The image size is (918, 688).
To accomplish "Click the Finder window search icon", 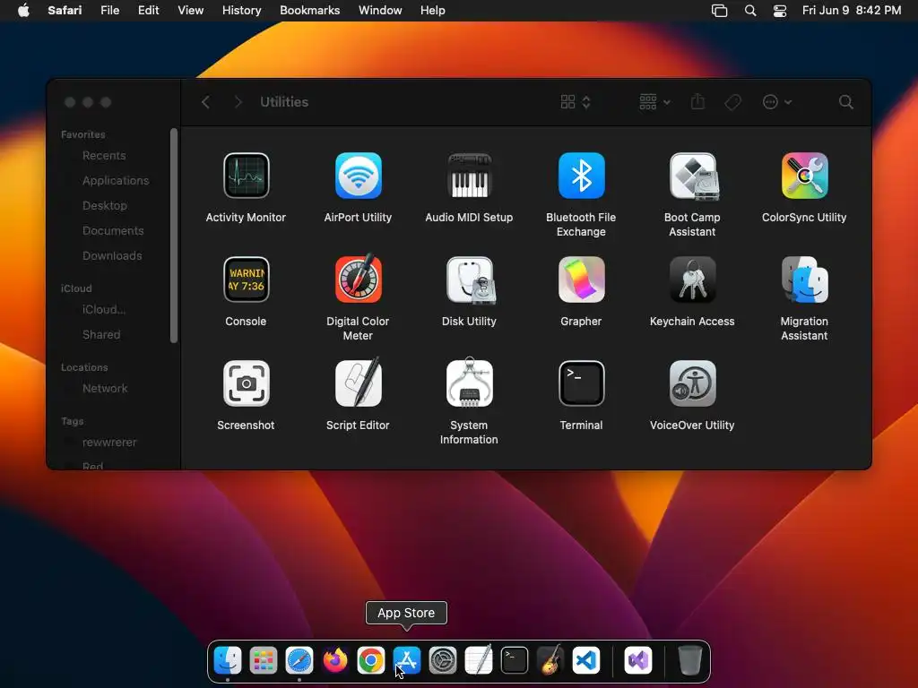I will coord(846,102).
